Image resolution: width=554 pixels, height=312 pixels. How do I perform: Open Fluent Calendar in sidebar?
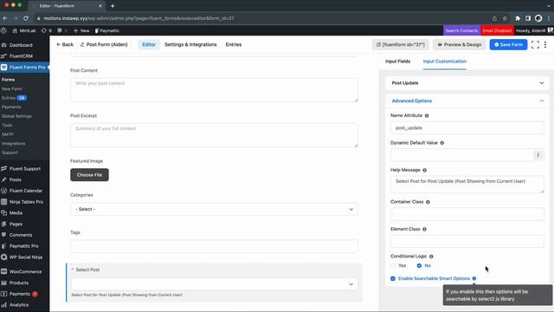[x=26, y=191]
